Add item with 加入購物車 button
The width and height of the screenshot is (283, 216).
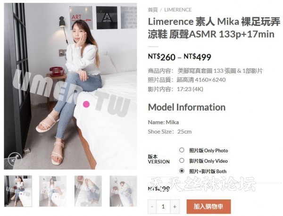click(208, 207)
